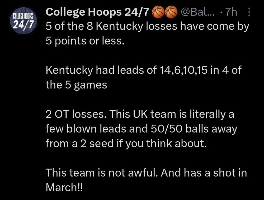Click the 'the 5 games' line
The height and width of the screenshot is (200, 264).
click(77, 85)
